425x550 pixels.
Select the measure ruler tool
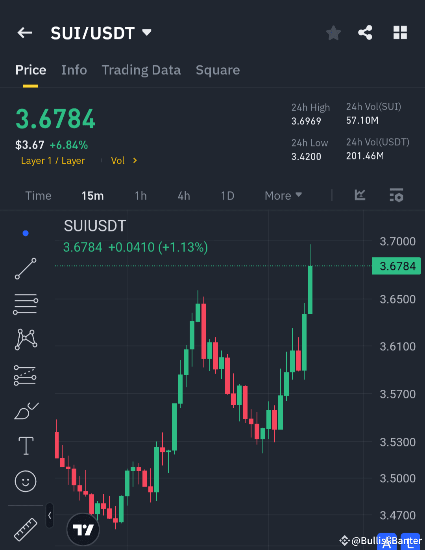click(x=26, y=529)
